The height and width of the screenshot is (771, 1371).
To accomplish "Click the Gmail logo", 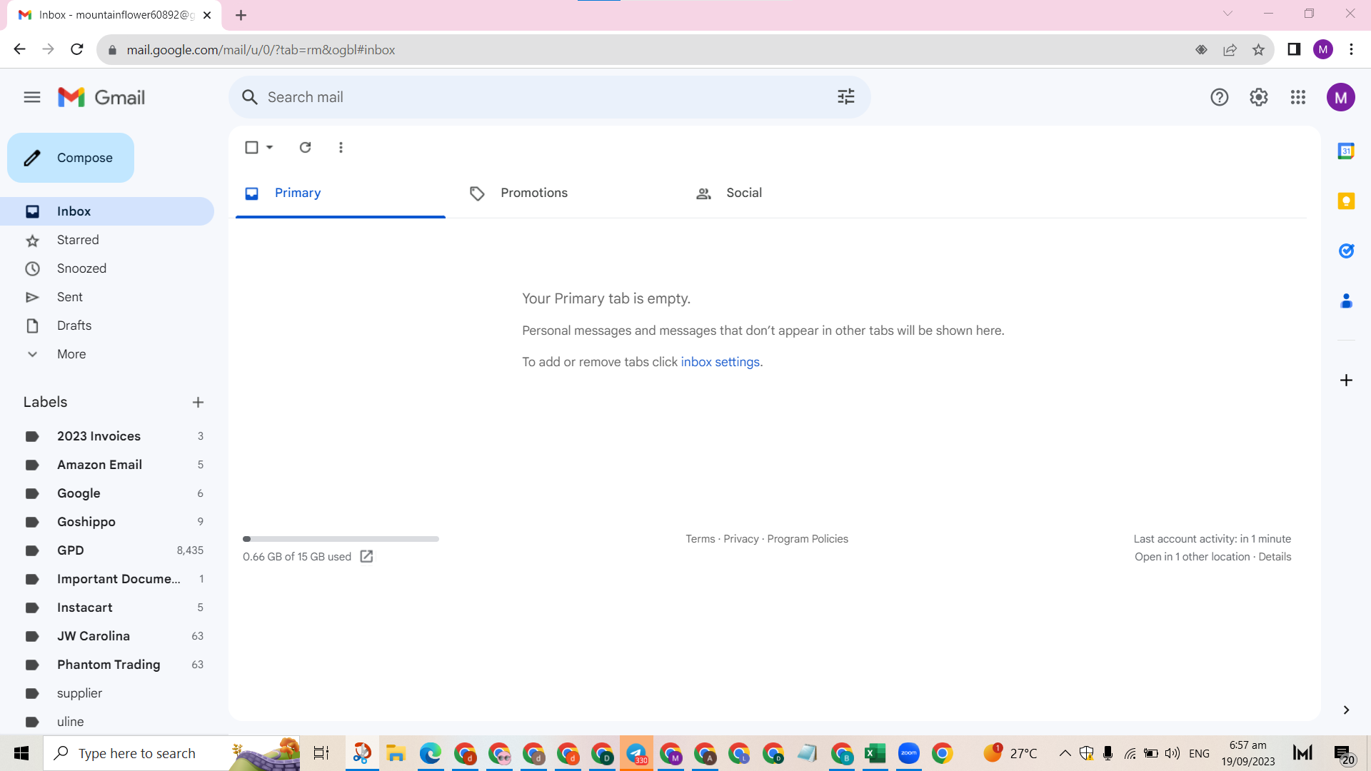I will 101,97.
